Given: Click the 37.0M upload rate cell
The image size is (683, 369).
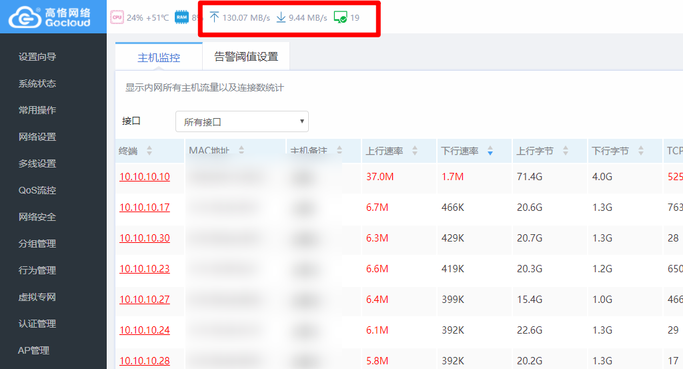Looking at the screenshot, I should click(380, 176).
